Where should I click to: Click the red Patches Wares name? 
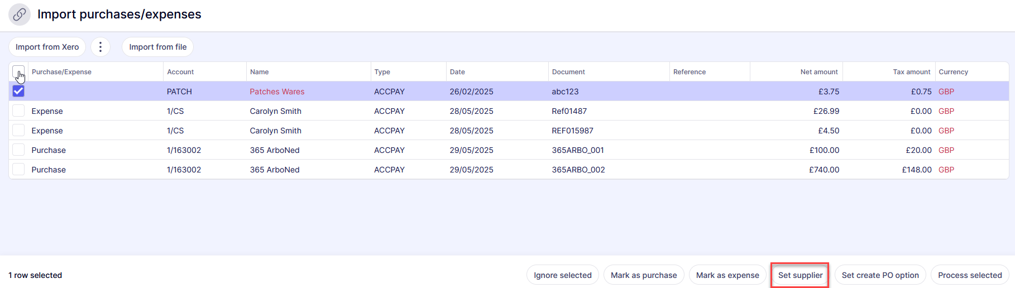(277, 92)
